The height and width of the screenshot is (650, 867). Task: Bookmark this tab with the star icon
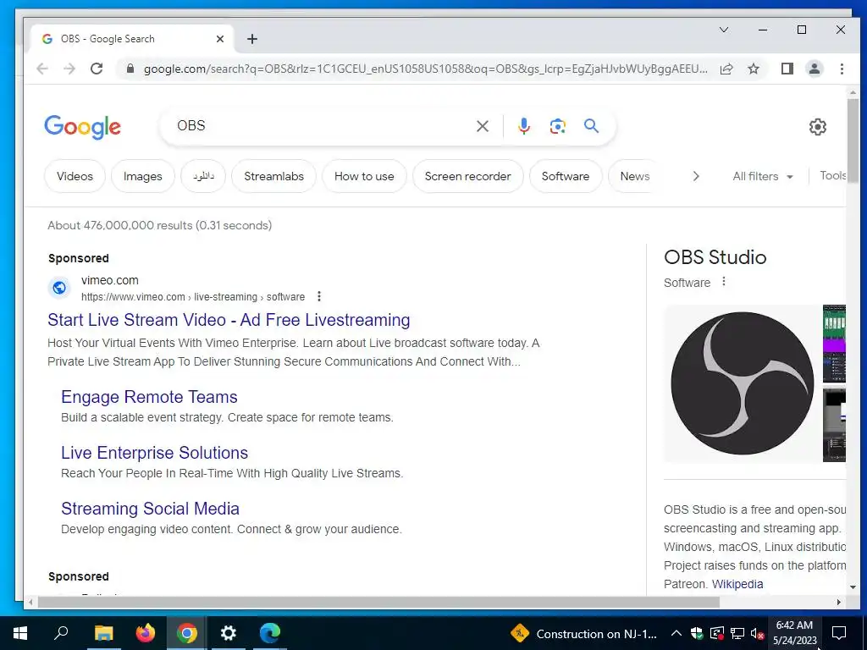(753, 69)
